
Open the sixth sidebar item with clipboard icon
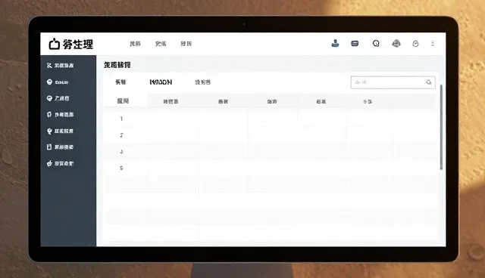point(60,147)
